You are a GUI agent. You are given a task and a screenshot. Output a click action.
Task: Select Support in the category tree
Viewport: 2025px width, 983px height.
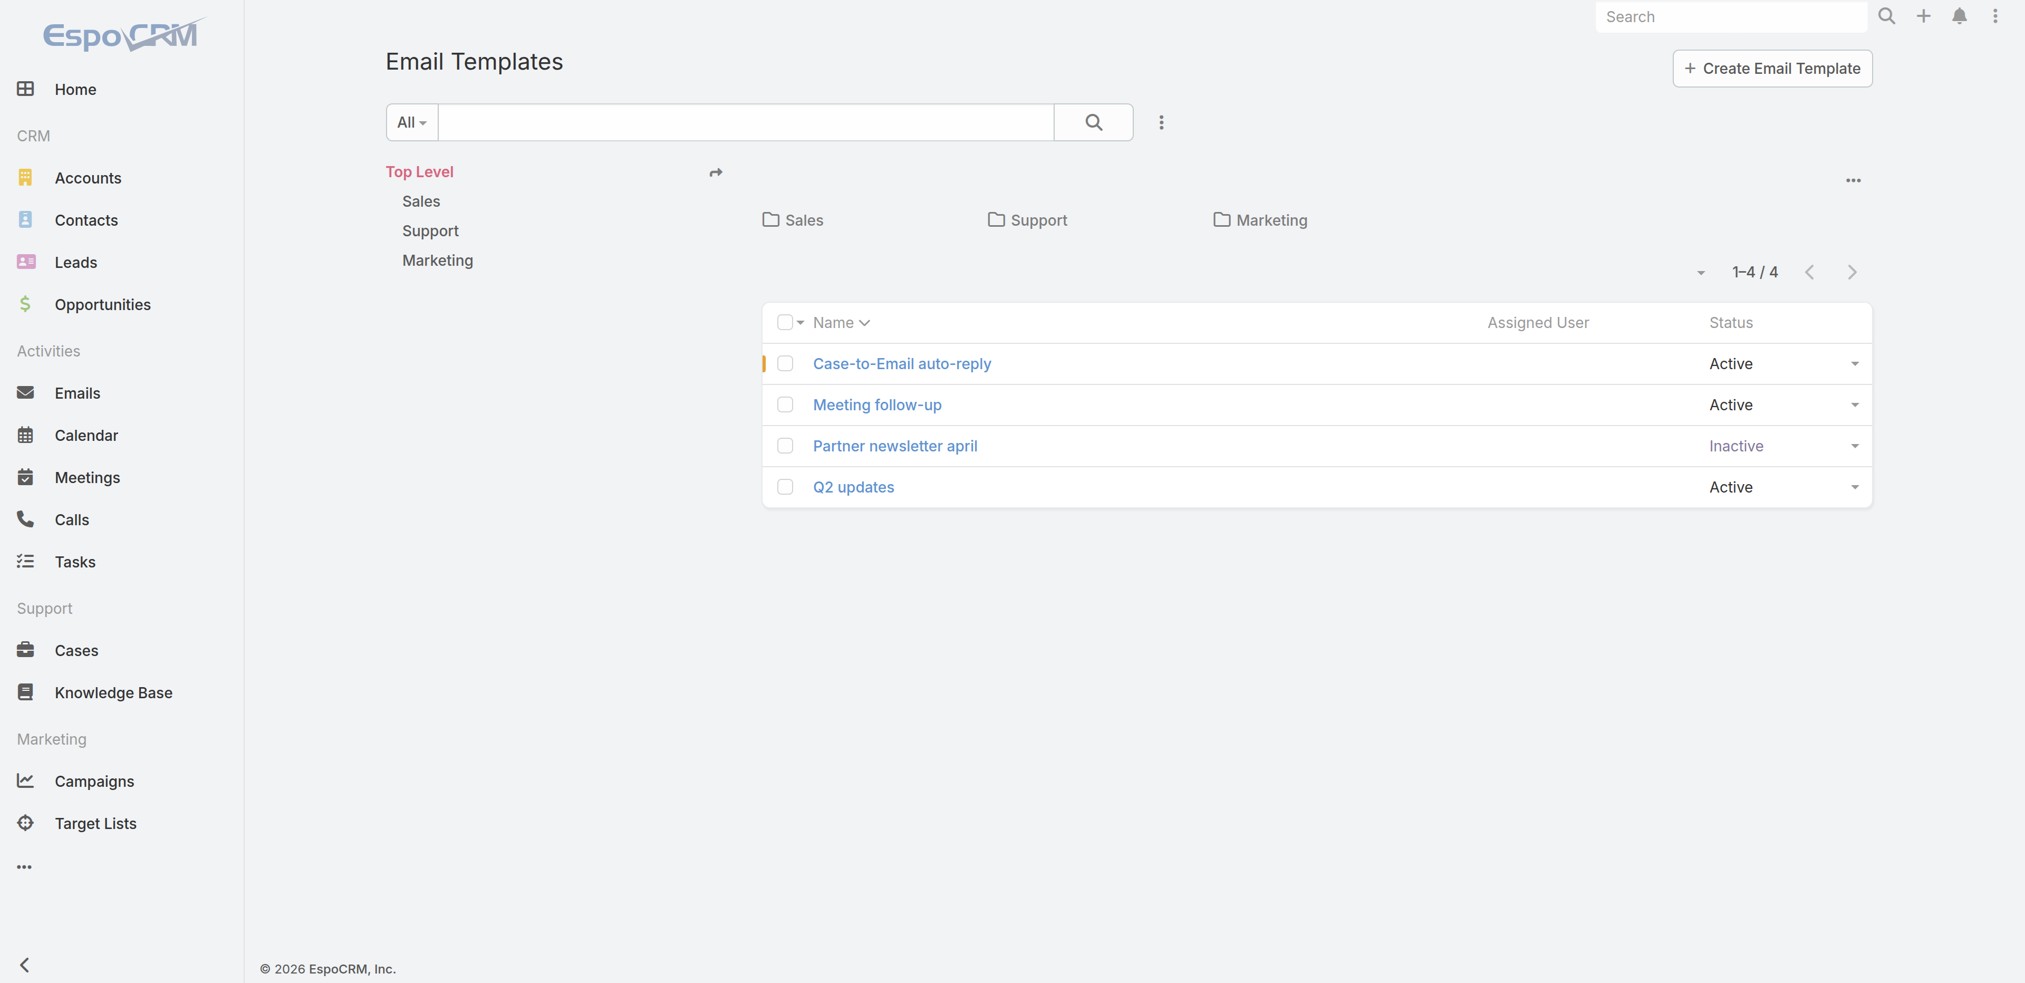coord(430,230)
